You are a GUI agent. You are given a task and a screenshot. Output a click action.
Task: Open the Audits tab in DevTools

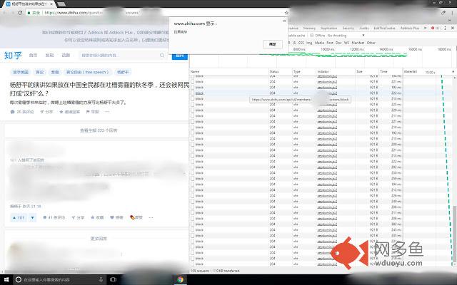click(363, 28)
